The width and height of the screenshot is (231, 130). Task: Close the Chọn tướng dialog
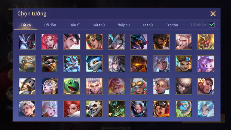click(x=213, y=13)
